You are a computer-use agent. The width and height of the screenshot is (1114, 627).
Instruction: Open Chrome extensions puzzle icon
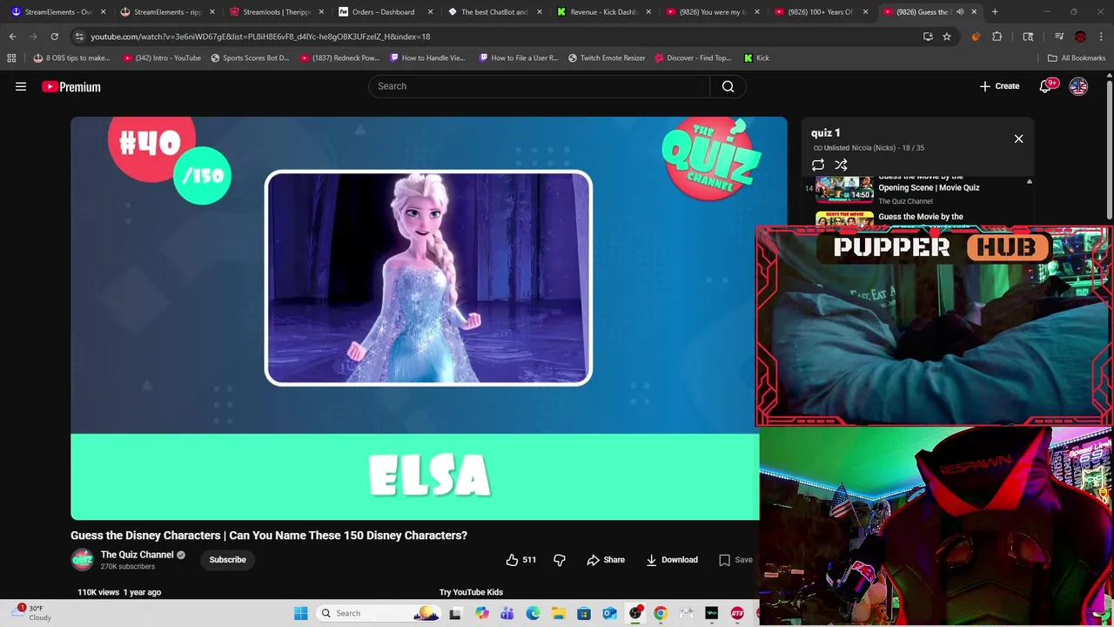tap(997, 37)
